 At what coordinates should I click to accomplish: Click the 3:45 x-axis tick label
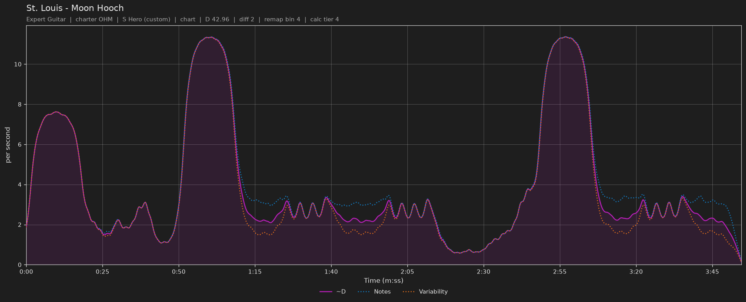tap(712, 272)
